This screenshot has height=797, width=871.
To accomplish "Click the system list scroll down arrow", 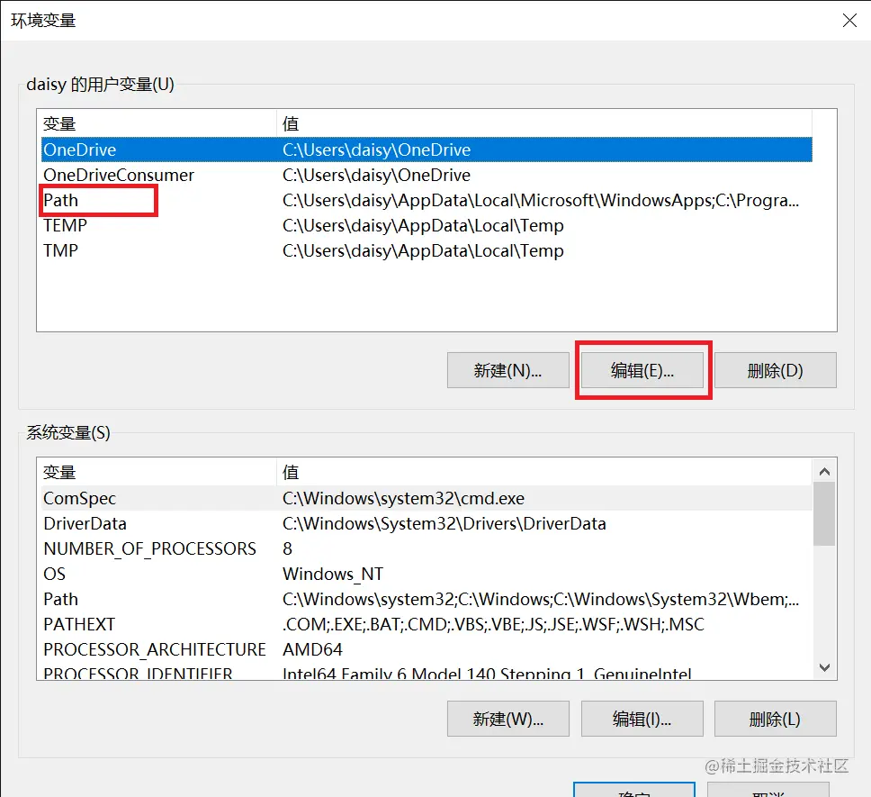I will click(x=825, y=667).
